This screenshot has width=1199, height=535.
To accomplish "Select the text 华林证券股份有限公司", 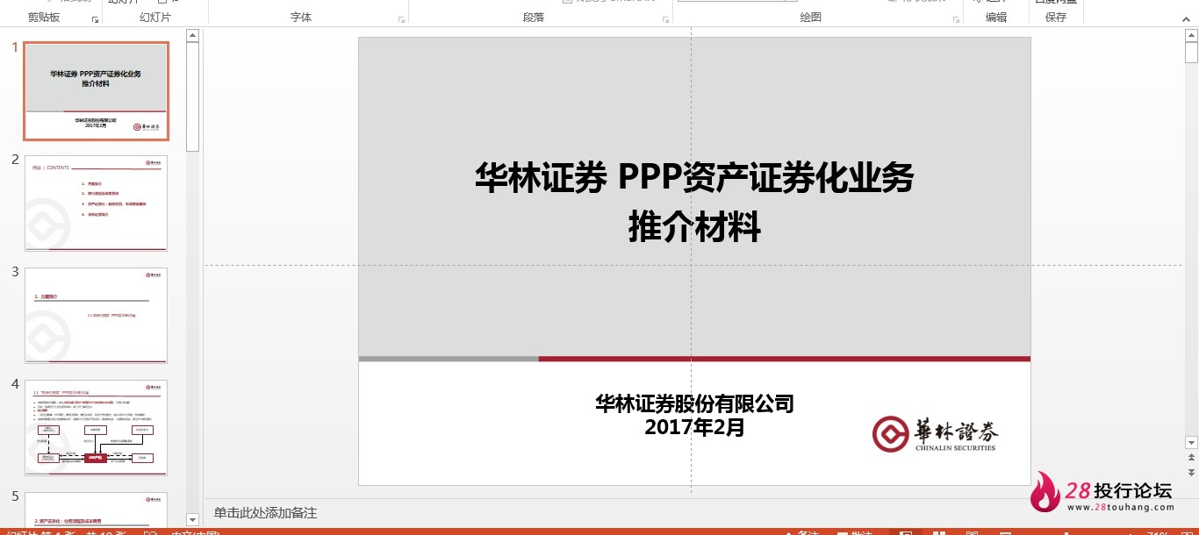I will click(694, 403).
